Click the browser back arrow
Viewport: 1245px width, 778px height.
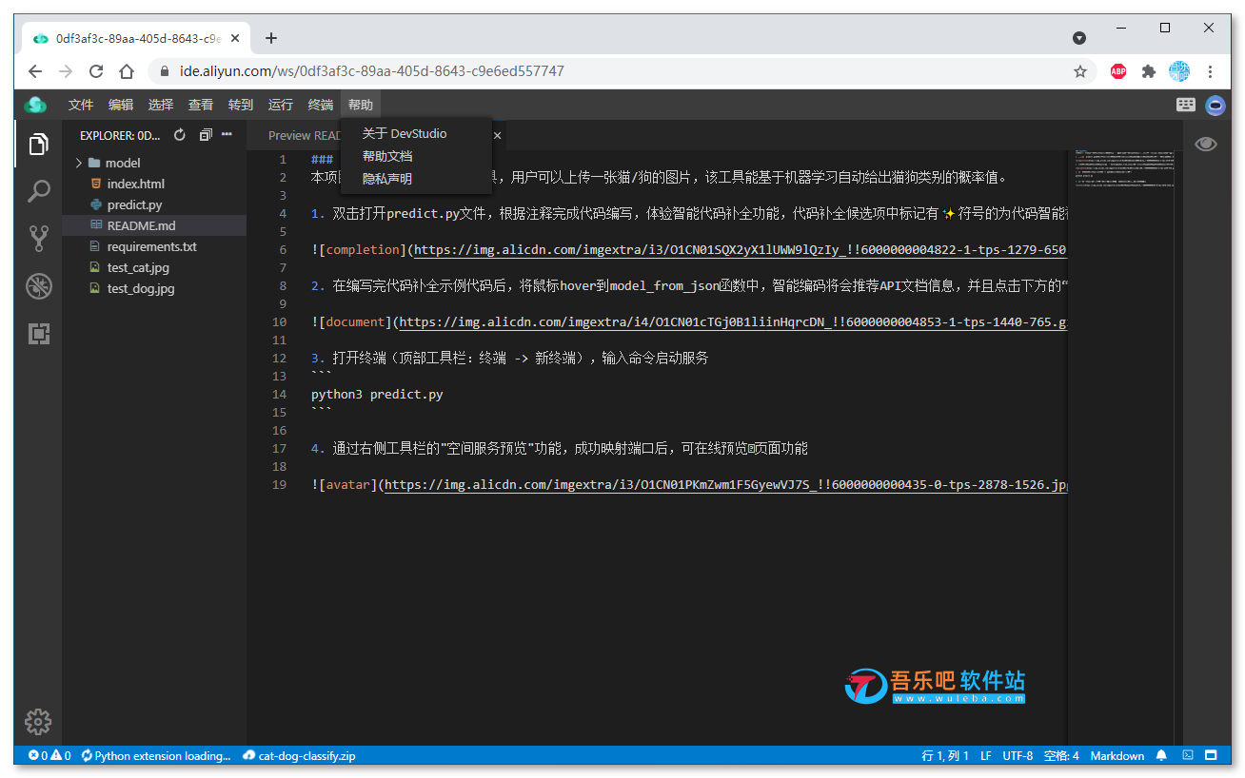(35, 71)
